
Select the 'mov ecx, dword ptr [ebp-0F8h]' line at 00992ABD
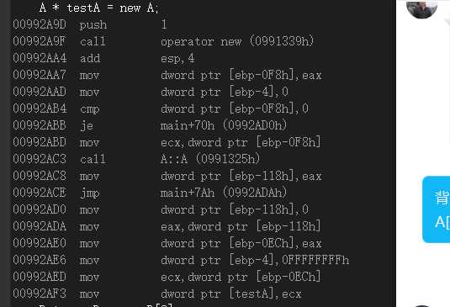click(x=167, y=142)
